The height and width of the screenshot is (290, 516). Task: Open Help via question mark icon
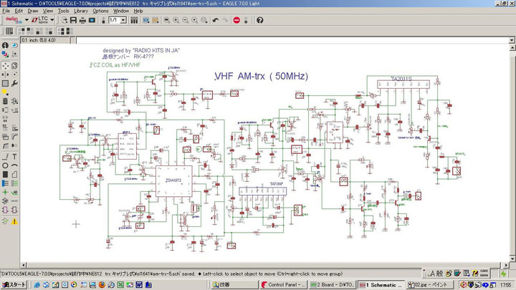[260, 20]
